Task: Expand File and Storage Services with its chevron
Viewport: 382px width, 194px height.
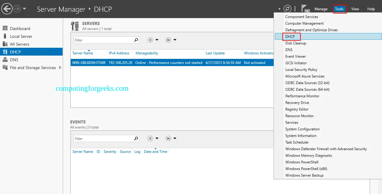Action: [x=60, y=68]
